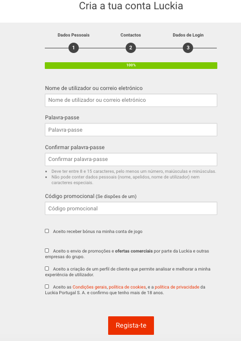This screenshot has width=241, height=341.
Task: Select the Dados de Login step label
Action: 188,35
